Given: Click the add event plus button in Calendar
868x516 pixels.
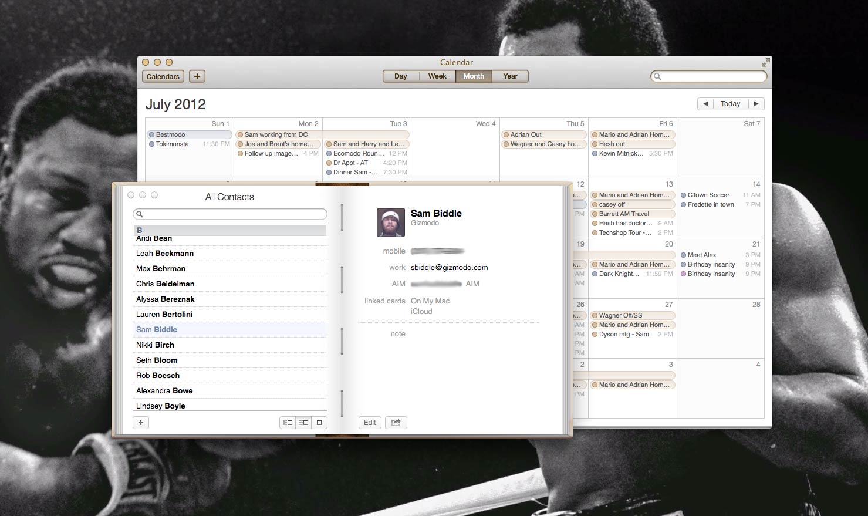Looking at the screenshot, I should click(x=197, y=76).
